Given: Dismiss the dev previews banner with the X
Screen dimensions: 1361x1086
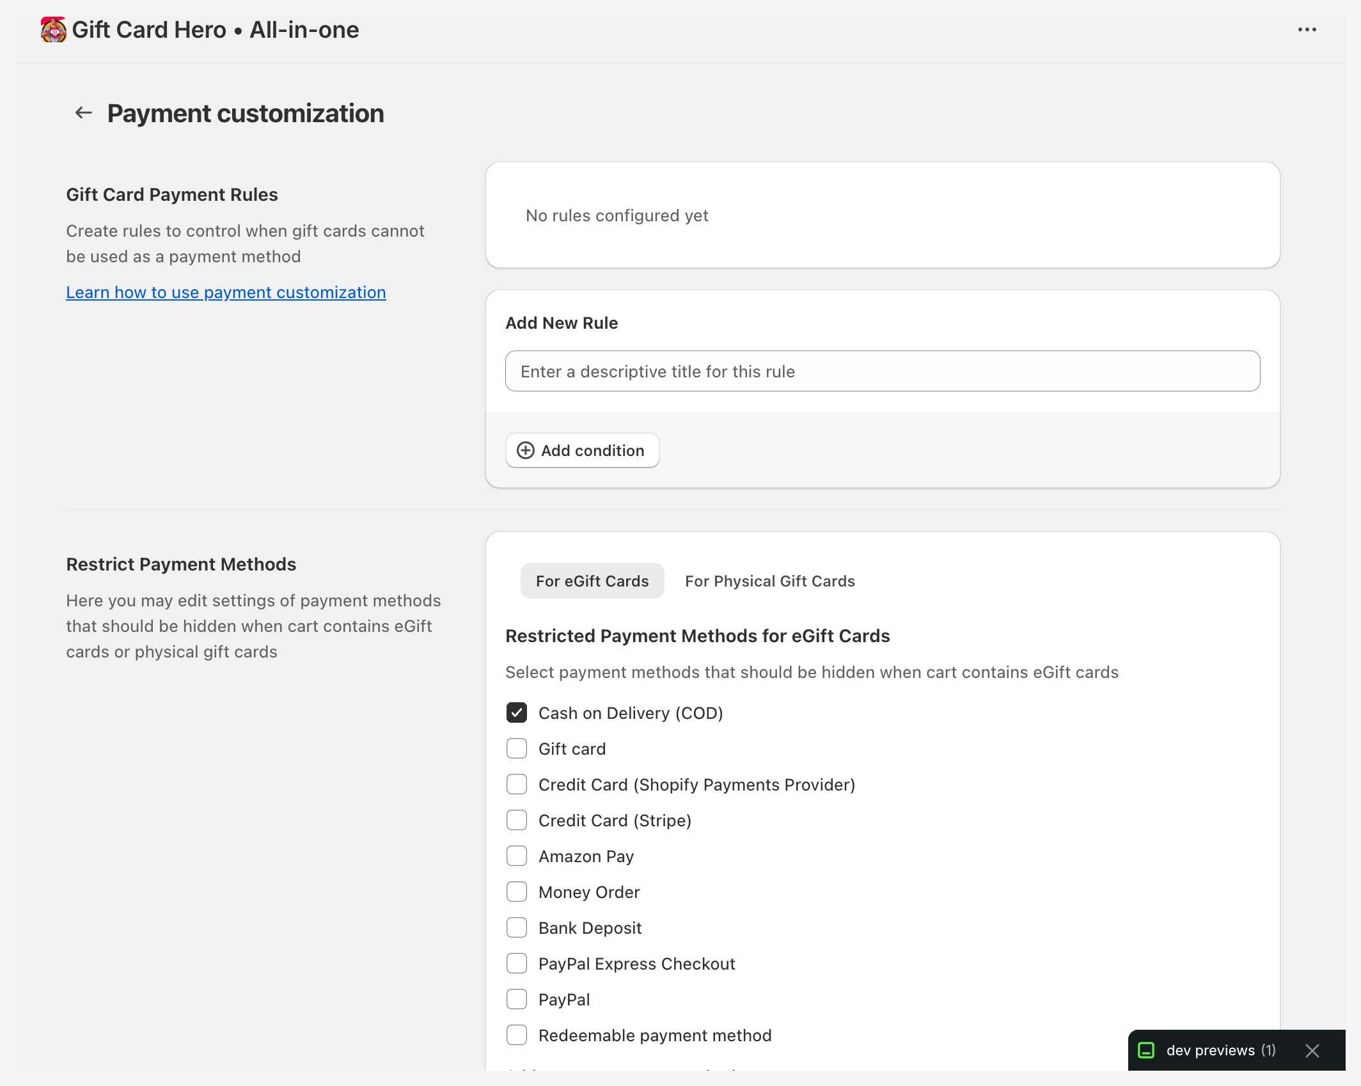Looking at the screenshot, I should [x=1312, y=1050].
